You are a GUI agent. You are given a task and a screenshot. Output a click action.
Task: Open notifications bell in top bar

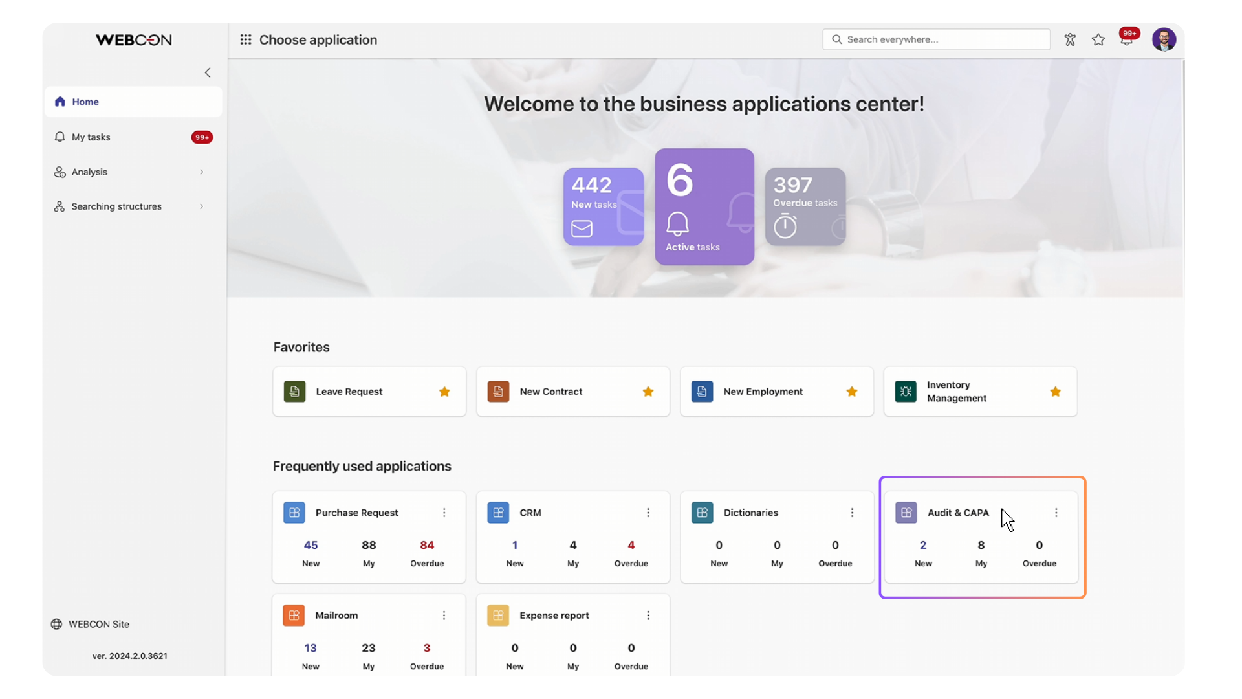coord(1127,39)
